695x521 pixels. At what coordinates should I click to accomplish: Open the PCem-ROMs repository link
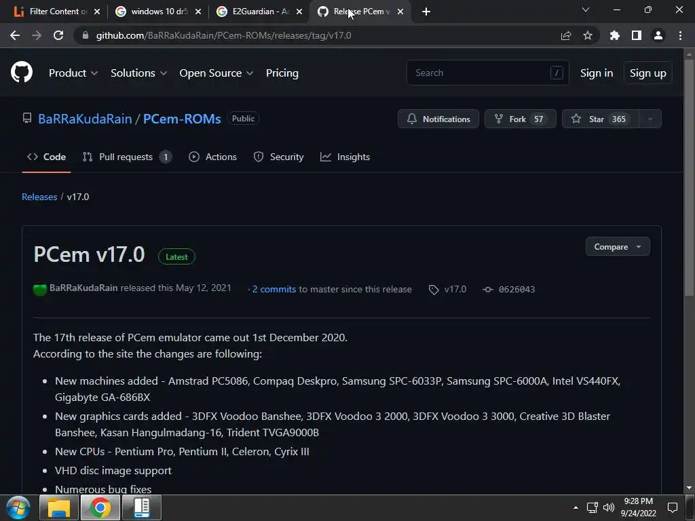(182, 119)
